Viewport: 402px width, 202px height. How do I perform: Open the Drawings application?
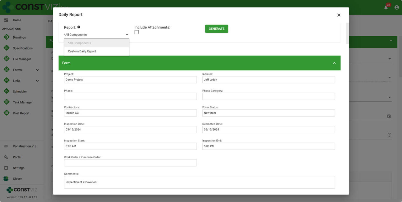[19, 37]
